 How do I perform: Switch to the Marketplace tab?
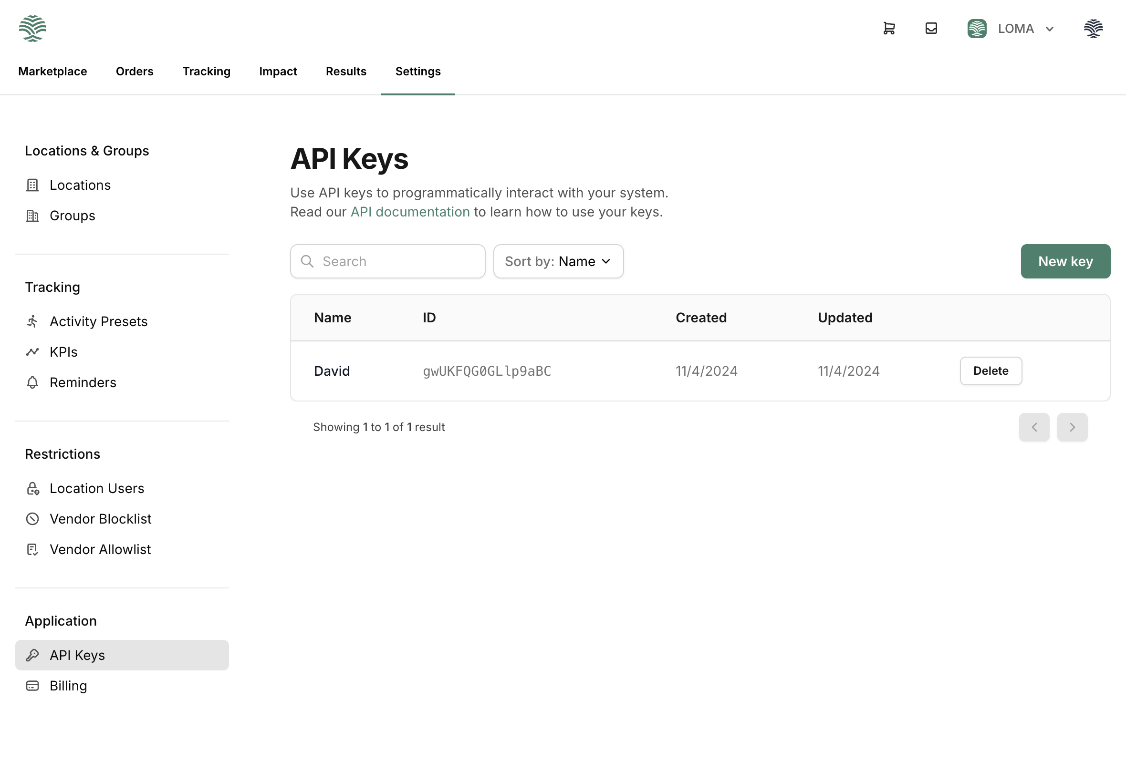52,72
